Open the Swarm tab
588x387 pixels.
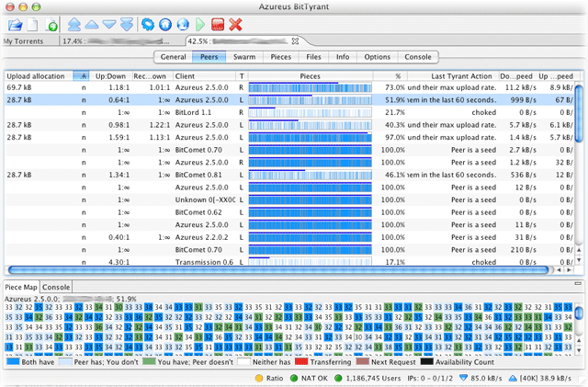(x=244, y=57)
